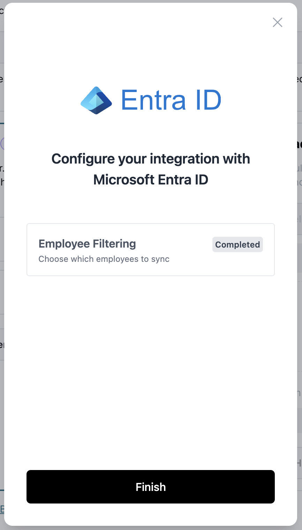Click the underlined link behind the dialog's bottom-left corner
This screenshot has width=302, height=530.
coord(2,509)
